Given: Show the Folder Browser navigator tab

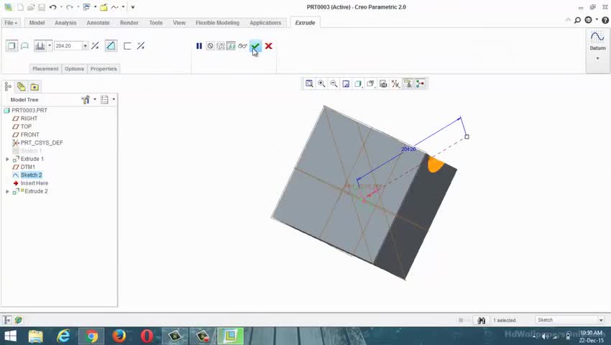Looking at the screenshot, I should pyautogui.click(x=21, y=86).
